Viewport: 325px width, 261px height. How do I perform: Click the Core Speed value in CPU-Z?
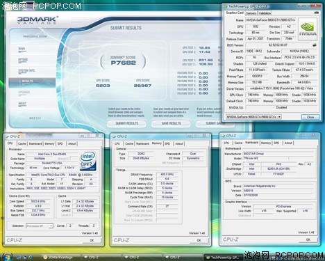(x=38, y=201)
